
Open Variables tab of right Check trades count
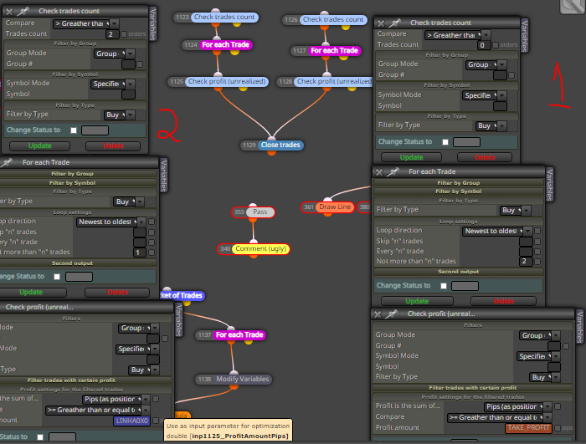(x=524, y=35)
